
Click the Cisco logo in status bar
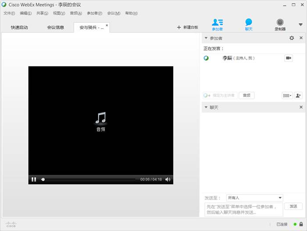(x=11, y=224)
